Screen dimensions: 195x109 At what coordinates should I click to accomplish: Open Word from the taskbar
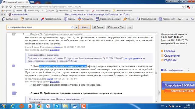(75, 106)
